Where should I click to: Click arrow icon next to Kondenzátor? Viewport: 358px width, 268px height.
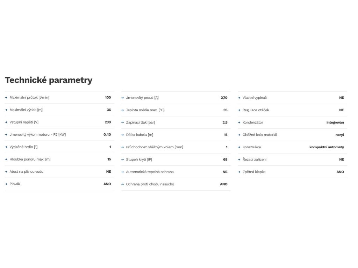tap(239, 122)
